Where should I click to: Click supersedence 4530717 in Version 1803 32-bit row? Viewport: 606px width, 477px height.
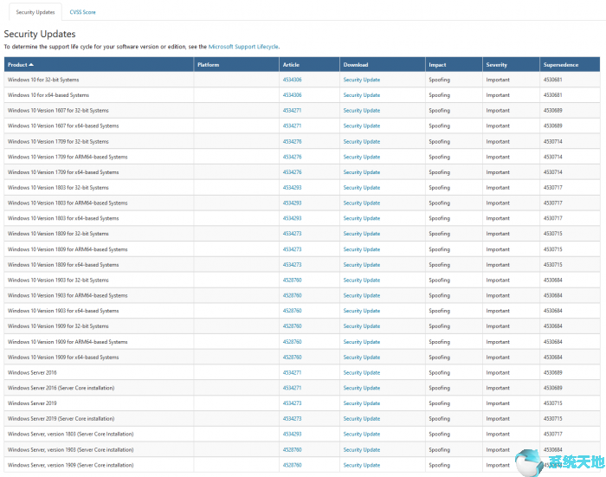point(552,188)
